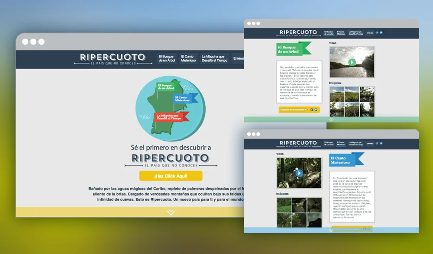Open El Bosque de un Árbol in main window nav
Viewport: 433px width, 254px height.
(167, 58)
